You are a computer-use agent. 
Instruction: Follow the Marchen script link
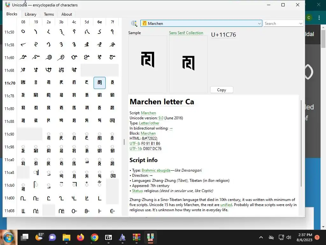coord(148,113)
